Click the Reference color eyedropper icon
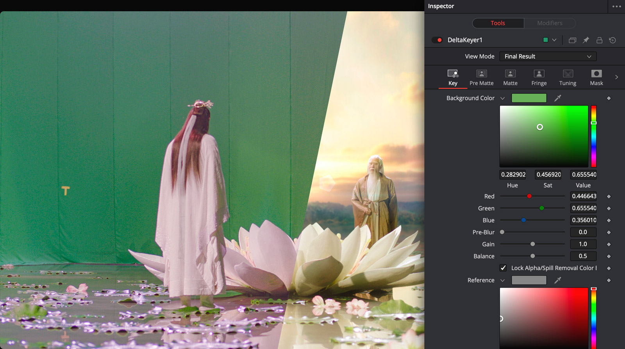Image resolution: width=625 pixels, height=349 pixels. pyautogui.click(x=557, y=280)
